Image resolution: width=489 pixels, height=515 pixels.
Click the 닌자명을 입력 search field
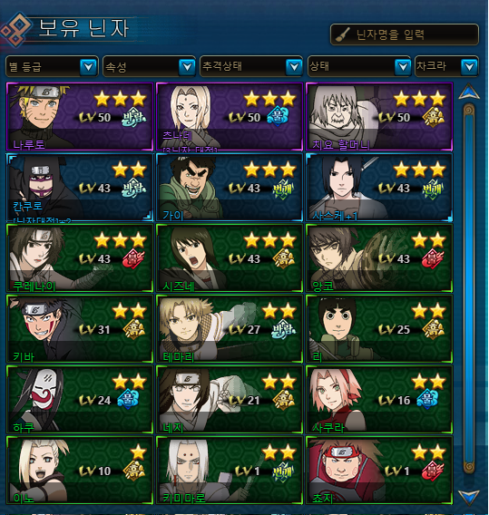pos(405,34)
